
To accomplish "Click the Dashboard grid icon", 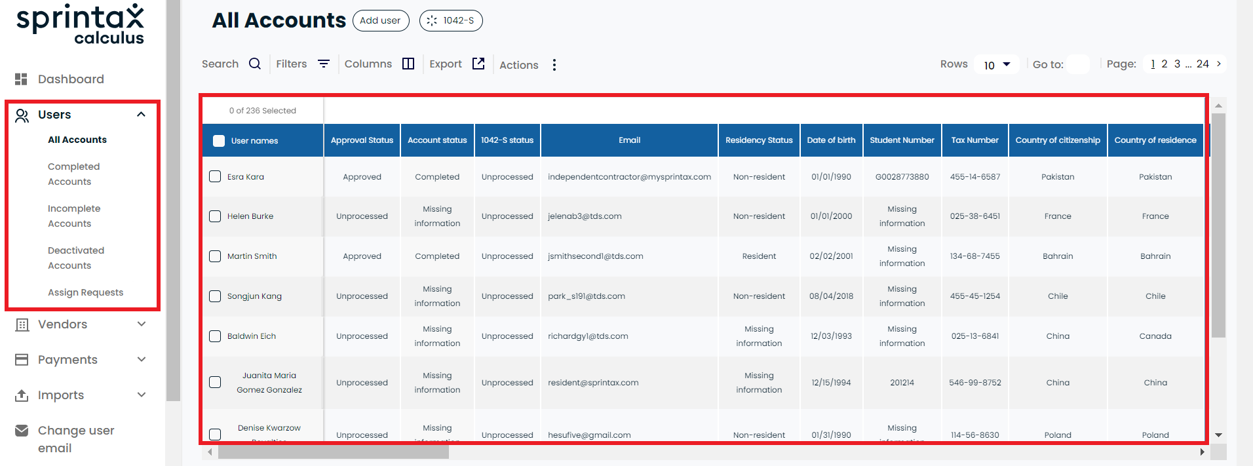I will click(21, 79).
